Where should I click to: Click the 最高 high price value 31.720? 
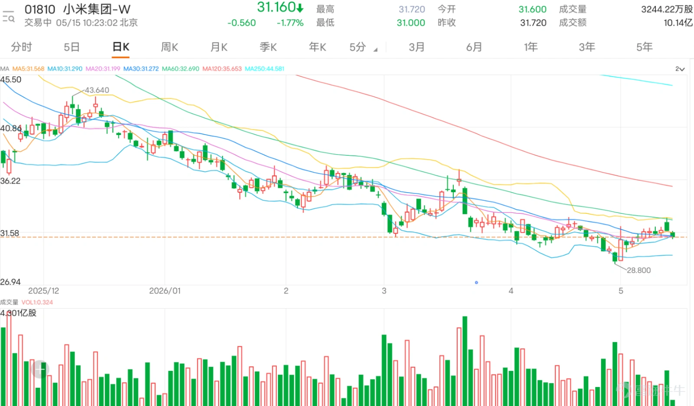click(x=412, y=9)
